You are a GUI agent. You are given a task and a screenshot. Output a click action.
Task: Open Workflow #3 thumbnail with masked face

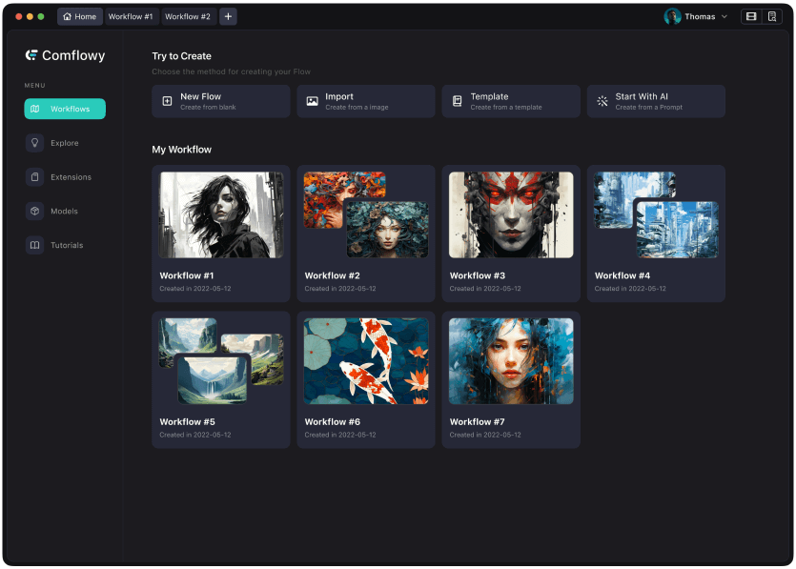click(x=511, y=214)
